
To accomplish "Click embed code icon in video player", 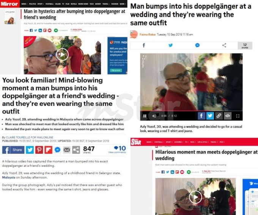I will [x=228, y=116].
